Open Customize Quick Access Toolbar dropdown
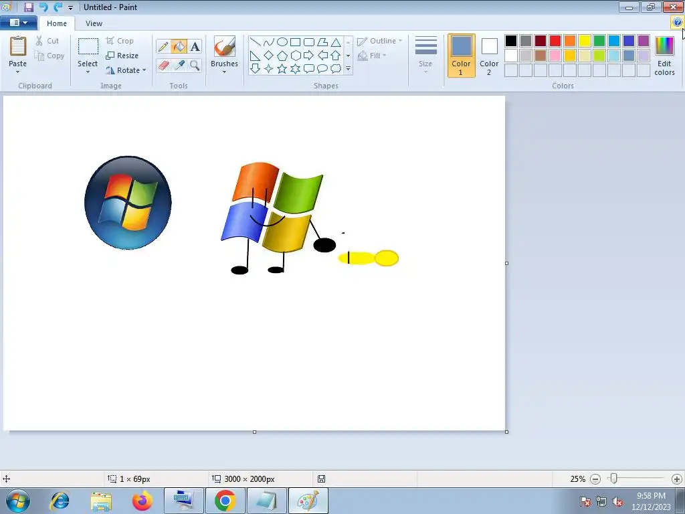Viewport: 685px width, 514px height. (70, 8)
